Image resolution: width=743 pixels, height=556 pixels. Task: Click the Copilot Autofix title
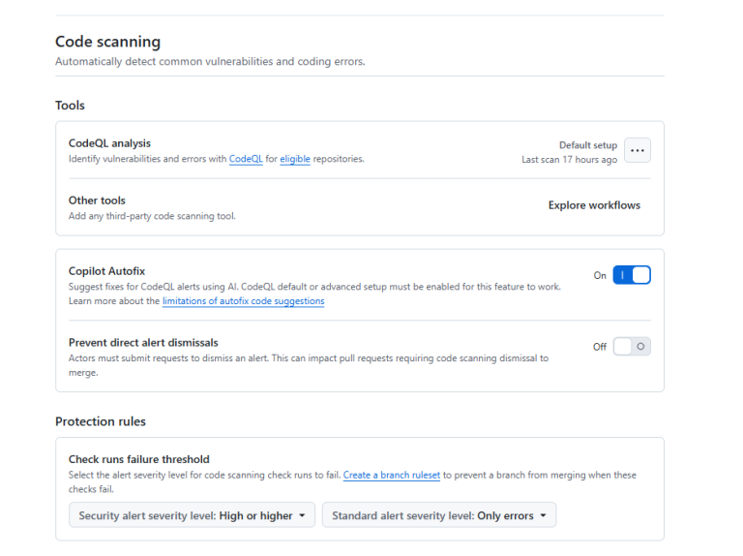click(106, 271)
